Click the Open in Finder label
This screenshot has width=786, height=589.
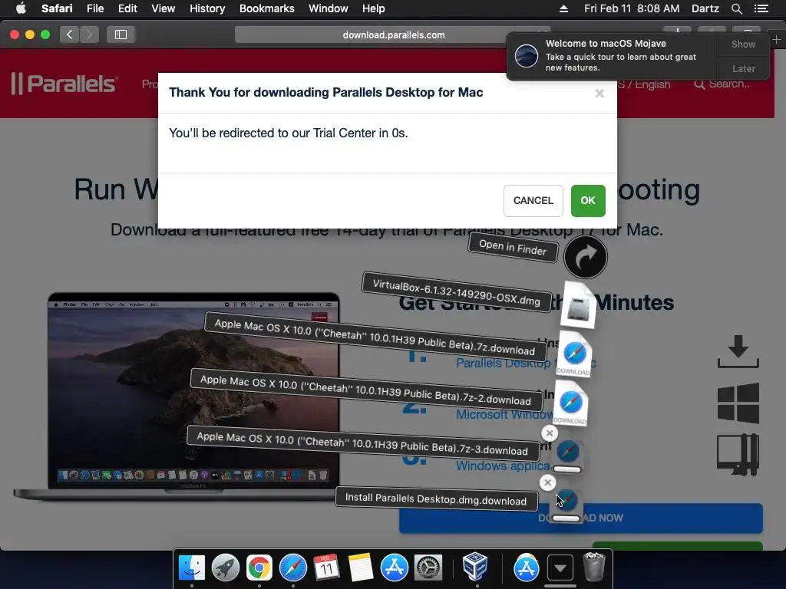coord(513,247)
